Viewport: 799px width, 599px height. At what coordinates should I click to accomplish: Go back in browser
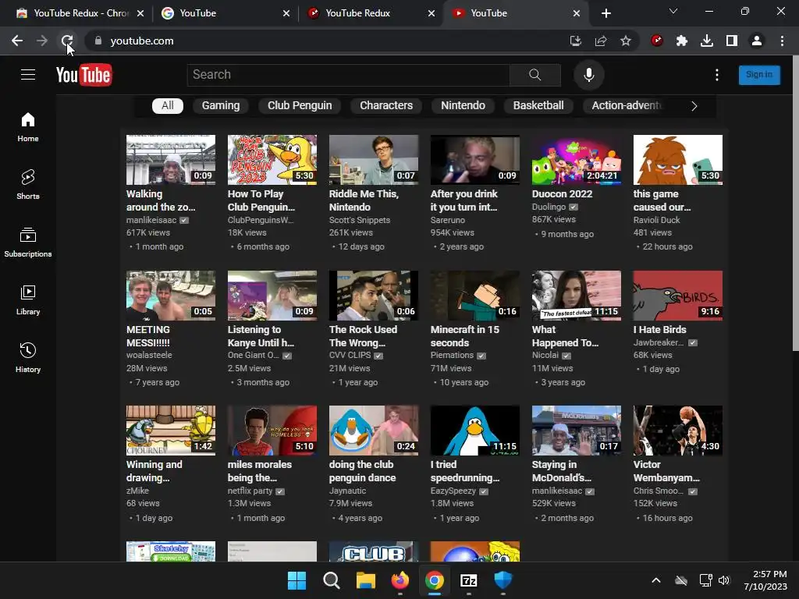17,41
